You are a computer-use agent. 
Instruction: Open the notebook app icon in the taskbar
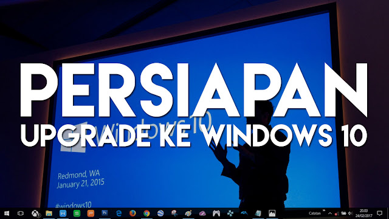(x=258, y=214)
